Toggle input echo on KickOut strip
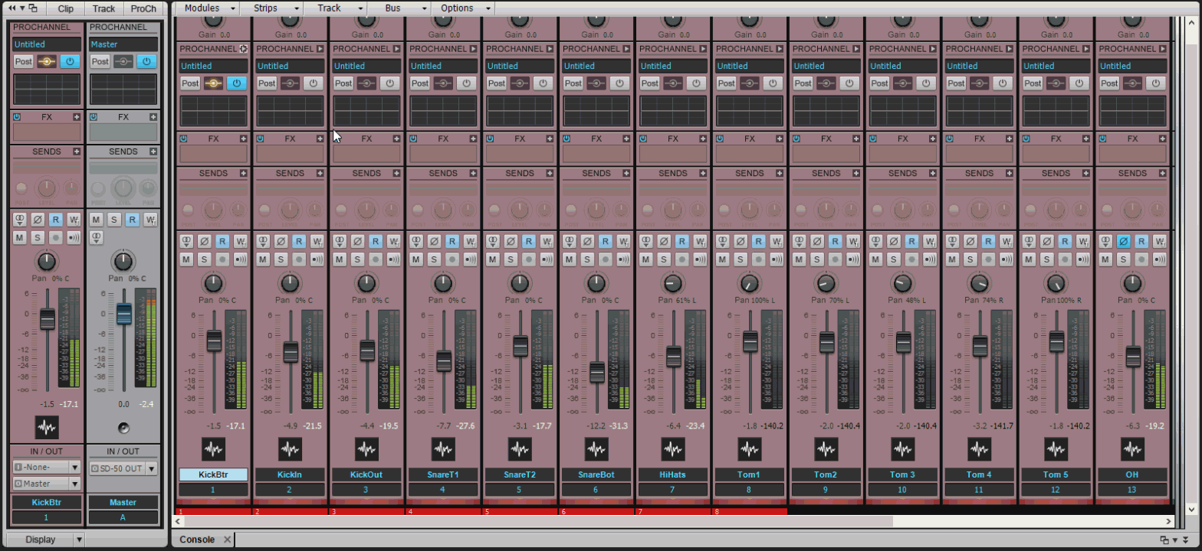The width and height of the screenshot is (1202, 551). tap(393, 259)
